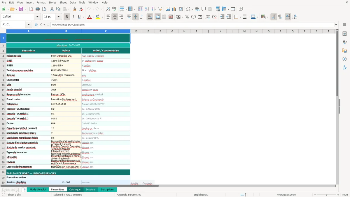Click the Copy icon

58,9
